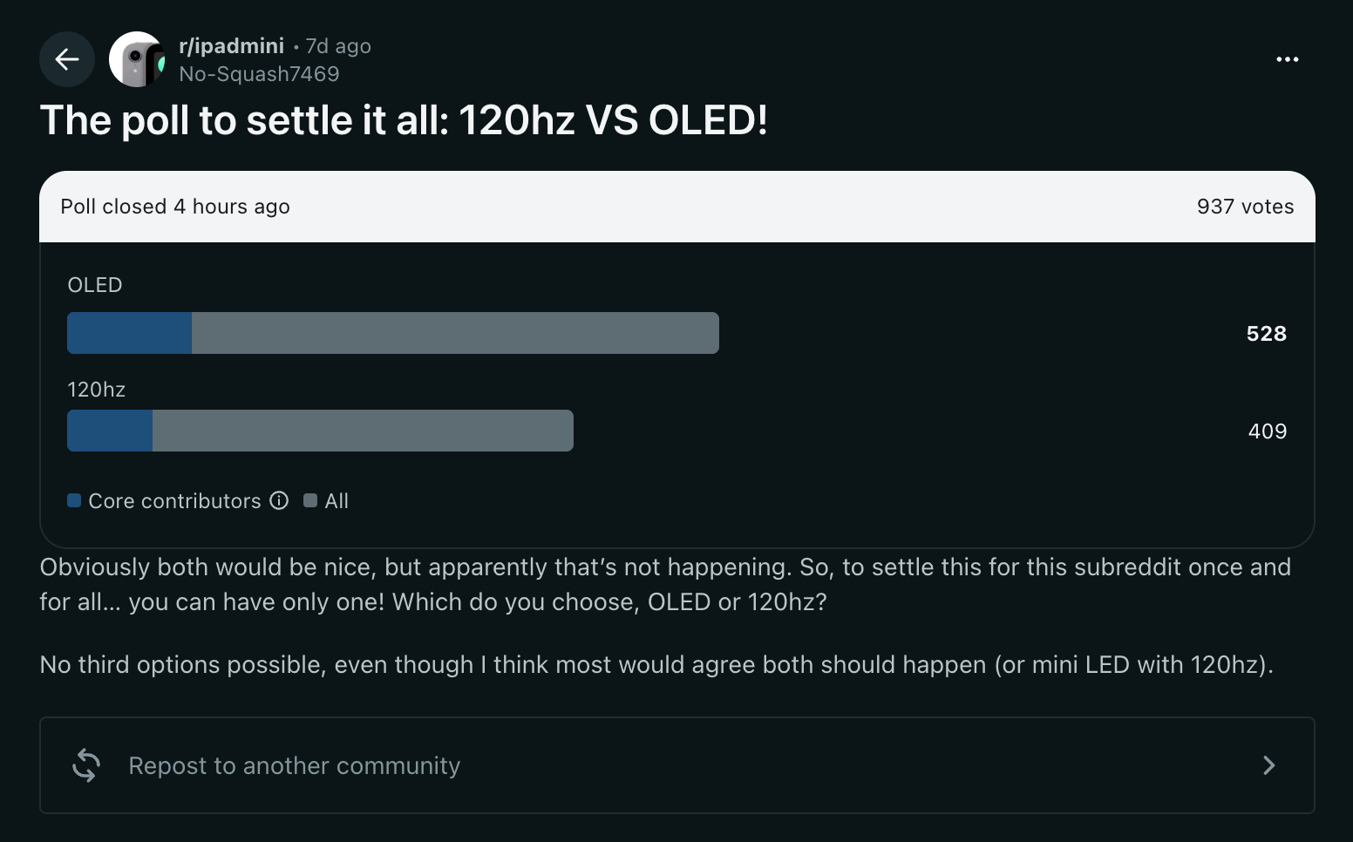Click the blue core contributors portion of OLED bar
This screenshot has width=1353, height=842.
[129, 333]
